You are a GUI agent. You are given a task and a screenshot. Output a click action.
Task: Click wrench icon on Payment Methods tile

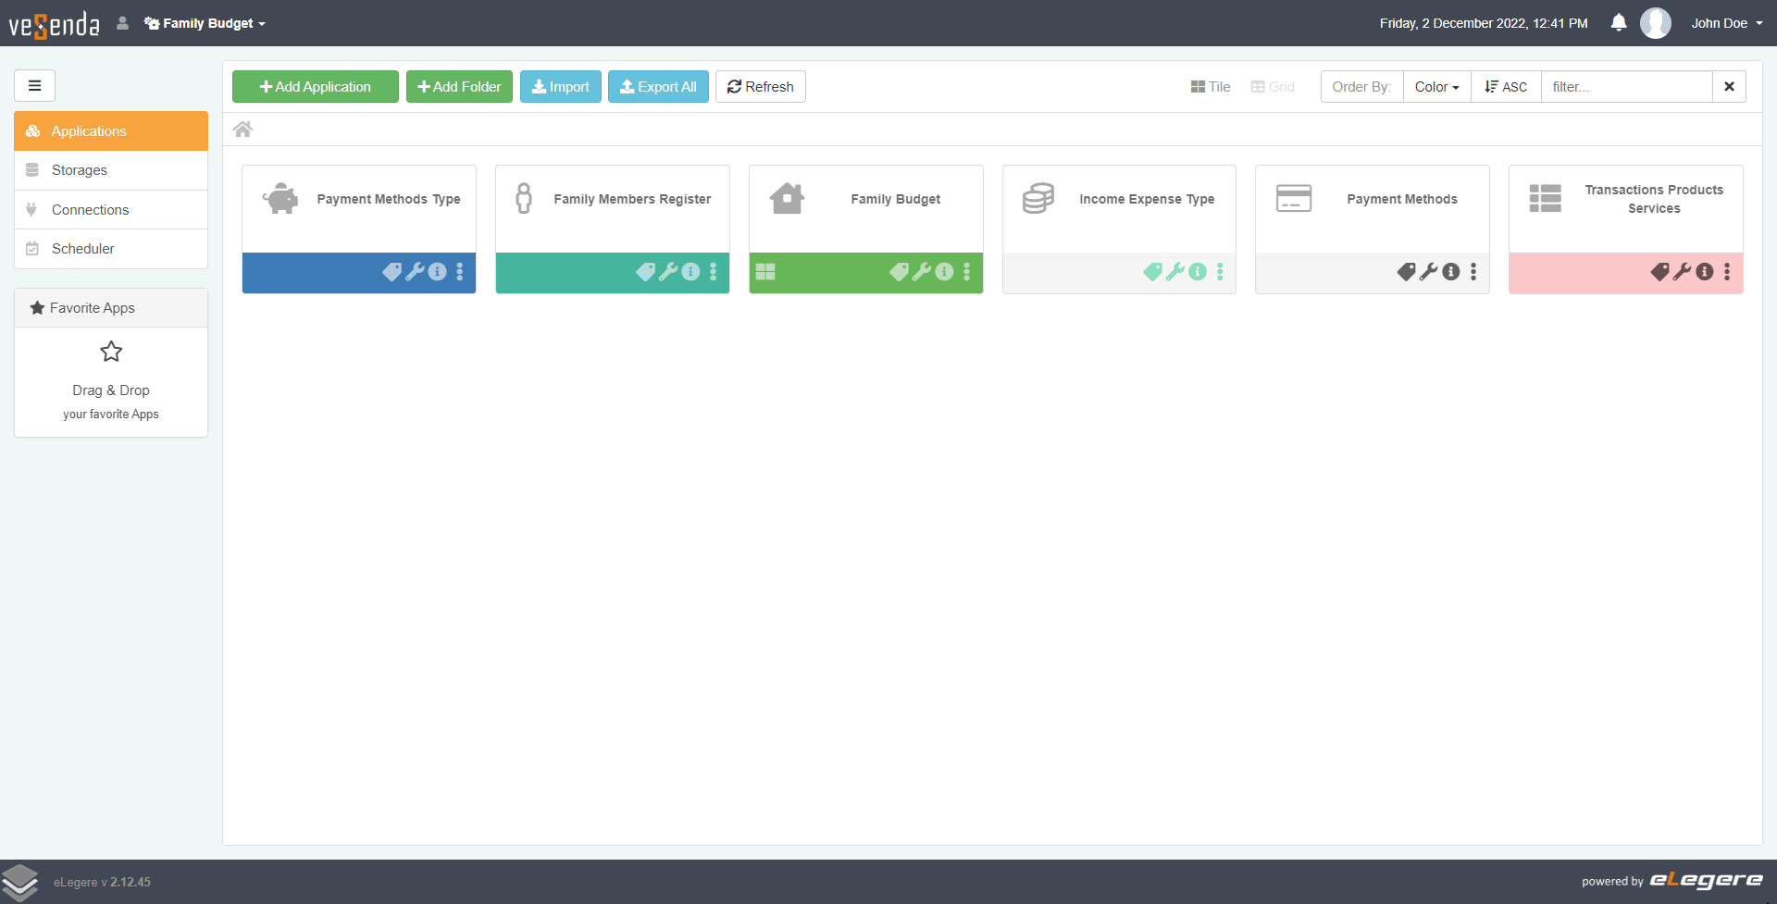click(1428, 272)
